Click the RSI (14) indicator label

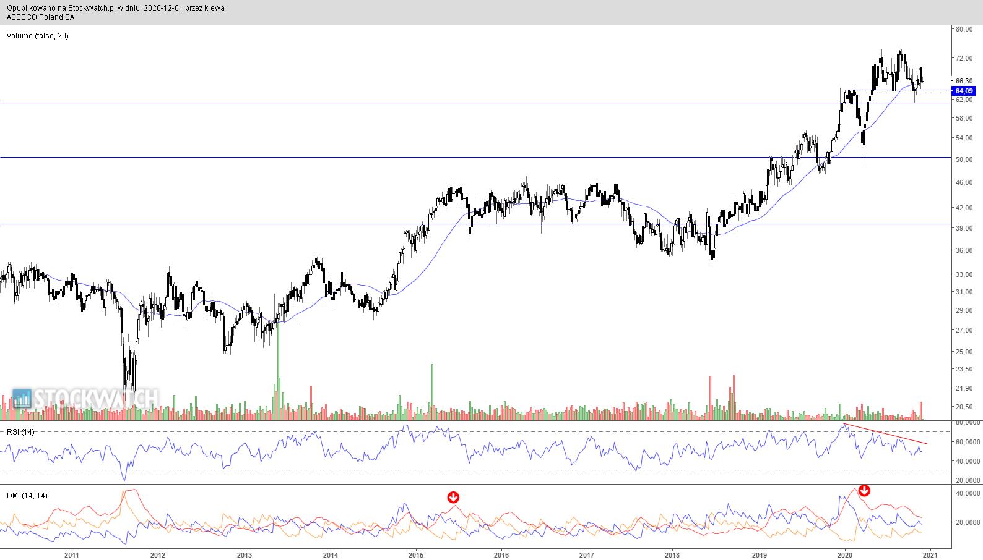(20, 432)
